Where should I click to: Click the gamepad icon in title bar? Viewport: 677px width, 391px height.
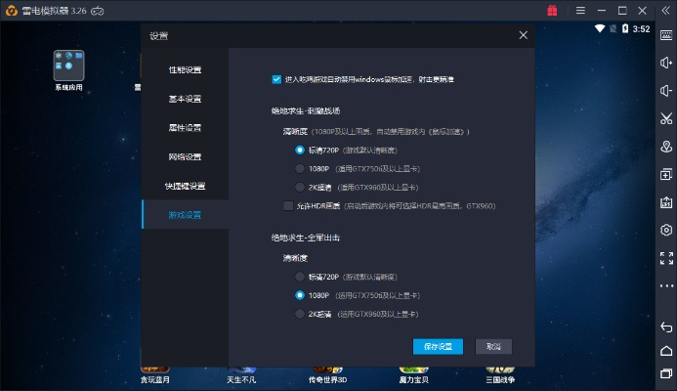point(99,10)
